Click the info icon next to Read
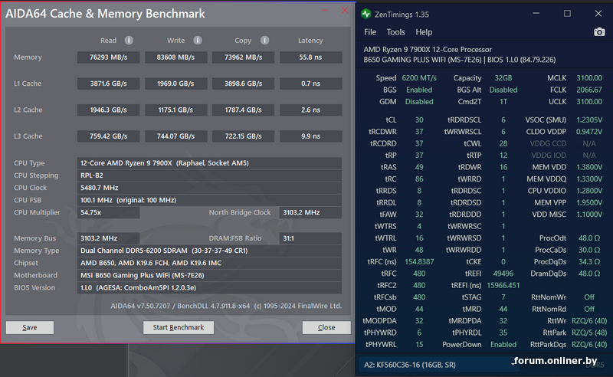 [x=129, y=41]
